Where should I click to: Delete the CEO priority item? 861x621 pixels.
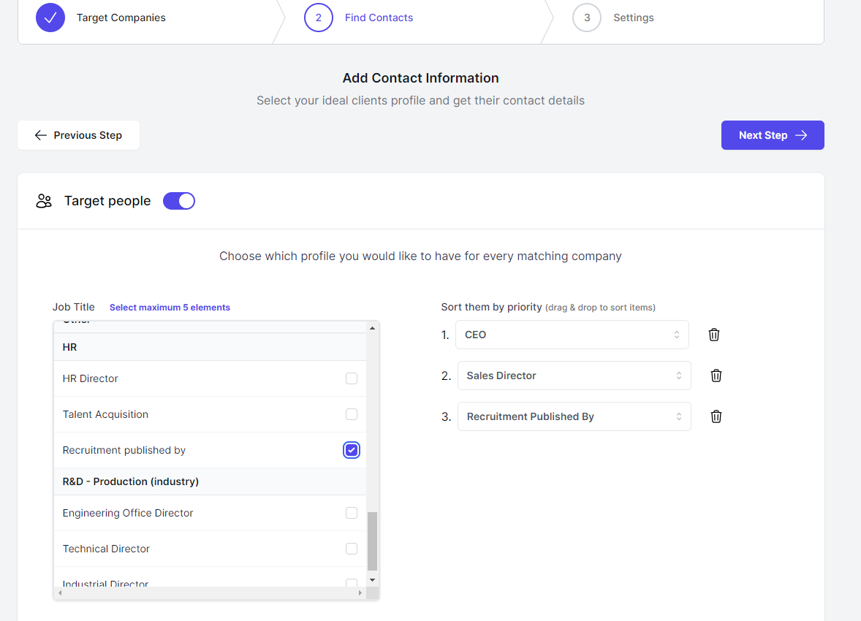(714, 335)
